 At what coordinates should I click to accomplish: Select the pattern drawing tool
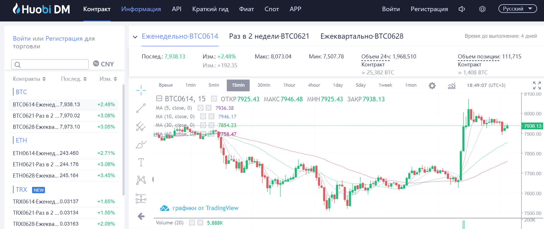point(141,180)
